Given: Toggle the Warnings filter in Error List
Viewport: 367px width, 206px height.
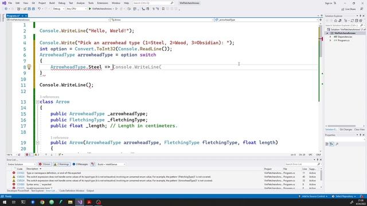Looking at the screenshot, I should click(61, 164).
